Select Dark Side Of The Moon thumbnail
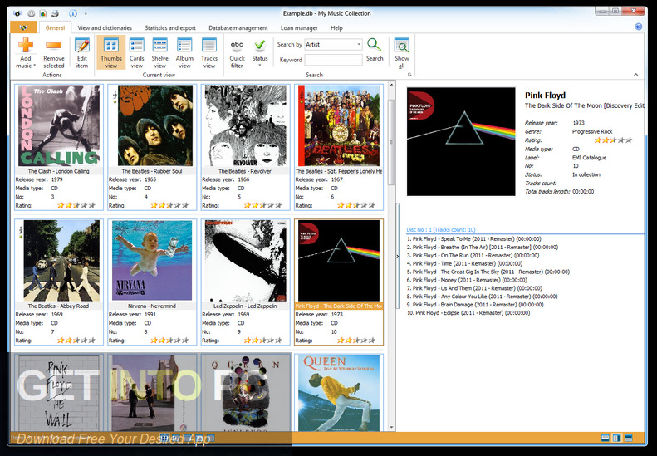 [x=339, y=260]
